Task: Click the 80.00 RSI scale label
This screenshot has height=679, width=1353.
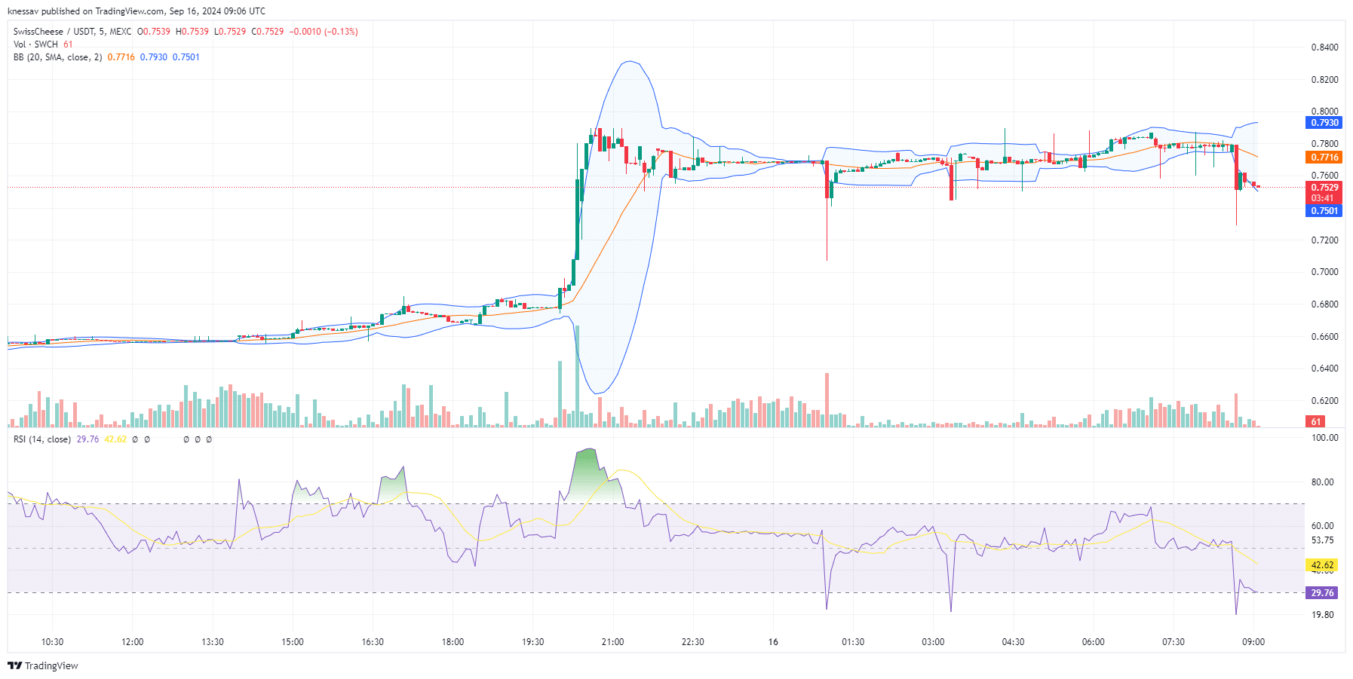Action: [1322, 482]
